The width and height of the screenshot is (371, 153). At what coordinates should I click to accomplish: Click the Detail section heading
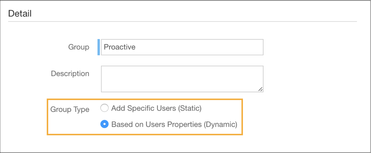coord(20,13)
